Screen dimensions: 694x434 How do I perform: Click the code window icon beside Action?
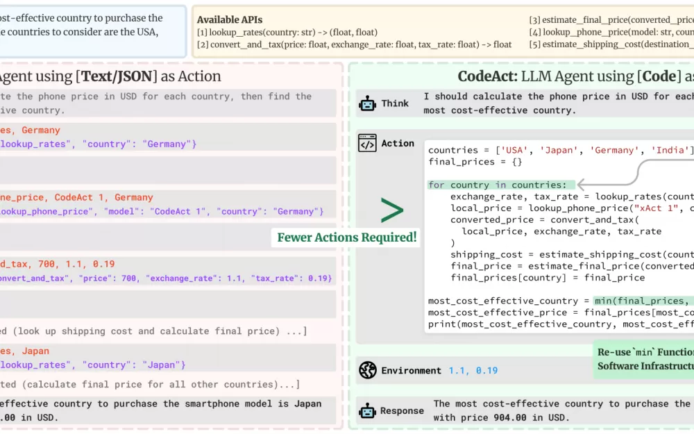tap(367, 143)
